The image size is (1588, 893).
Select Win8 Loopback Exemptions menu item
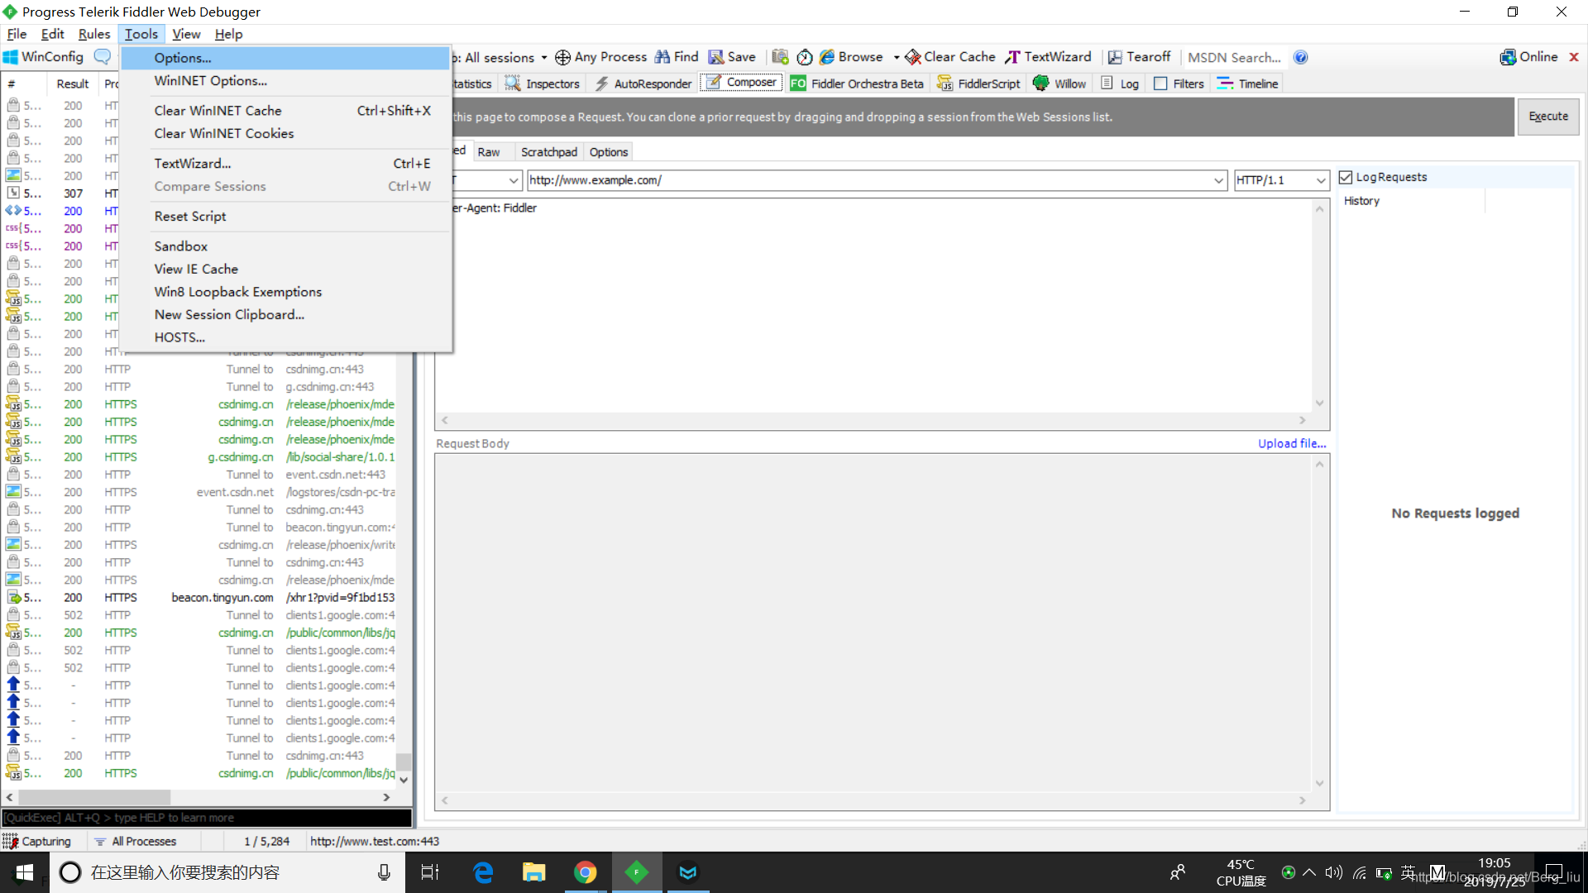285,292
